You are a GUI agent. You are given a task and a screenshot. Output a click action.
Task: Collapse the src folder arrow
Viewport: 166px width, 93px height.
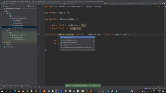(x=5, y=12)
